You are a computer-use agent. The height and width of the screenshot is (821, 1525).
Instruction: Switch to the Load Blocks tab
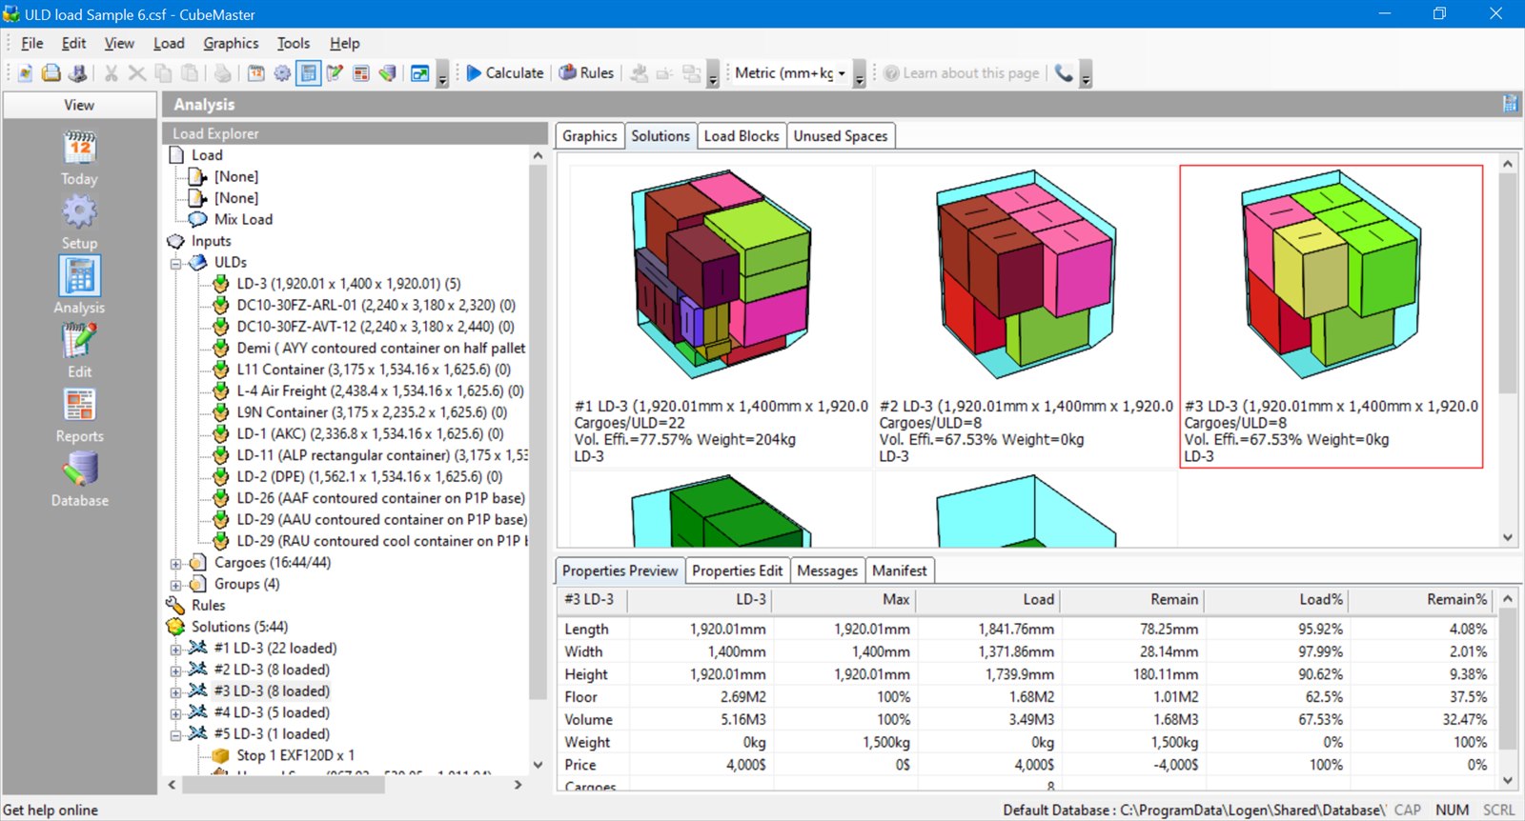pyautogui.click(x=742, y=136)
